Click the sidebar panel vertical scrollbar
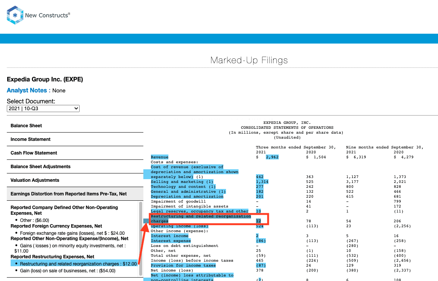The image size is (438, 281). tap(141, 239)
